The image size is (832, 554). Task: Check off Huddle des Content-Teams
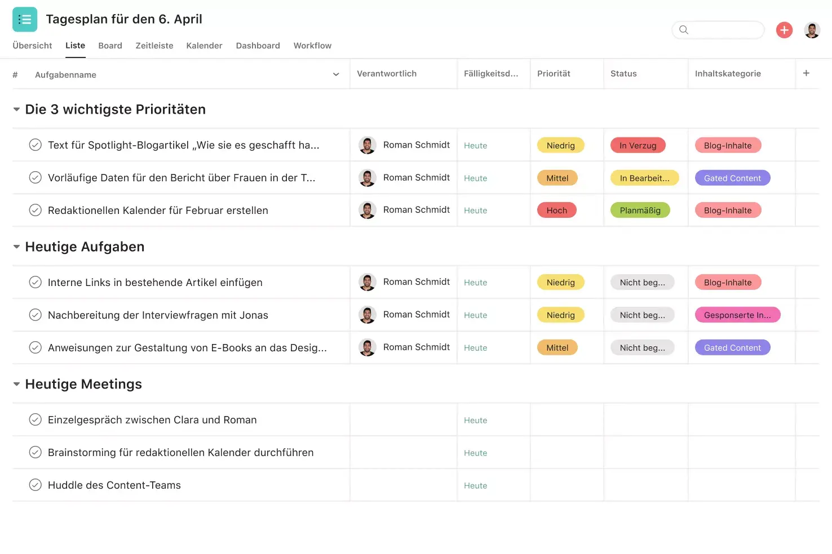(x=35, y=485)
